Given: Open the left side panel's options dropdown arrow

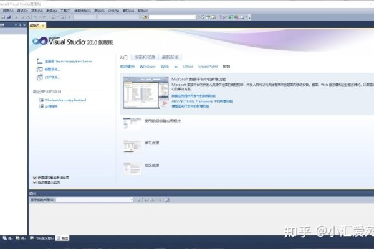Looking at the screenshot, I should click(16, 25).
